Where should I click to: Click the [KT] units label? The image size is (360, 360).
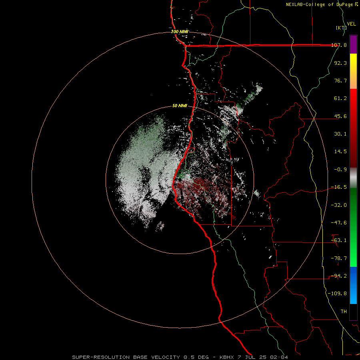[x=341, y=28]
